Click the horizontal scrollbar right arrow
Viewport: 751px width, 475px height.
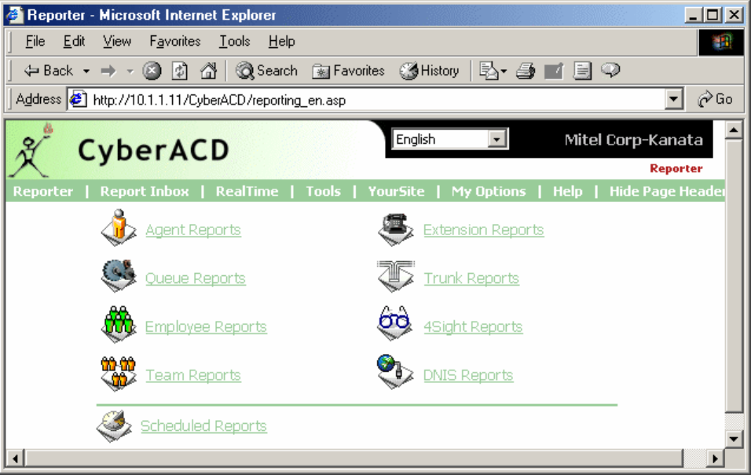[x=715, y=458]
